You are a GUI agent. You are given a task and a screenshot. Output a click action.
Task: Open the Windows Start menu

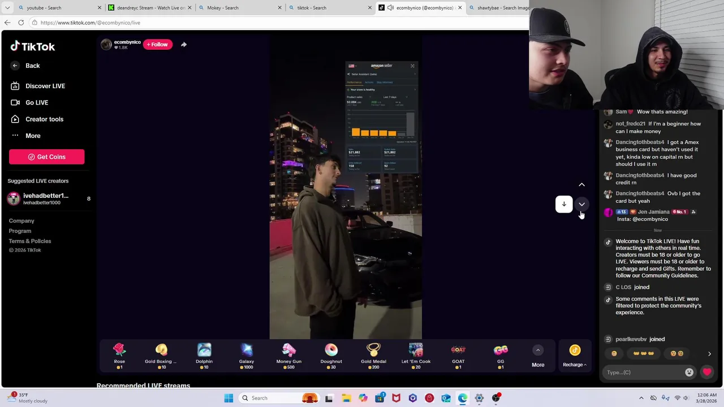pyautogui.click(x=229, y=398)
